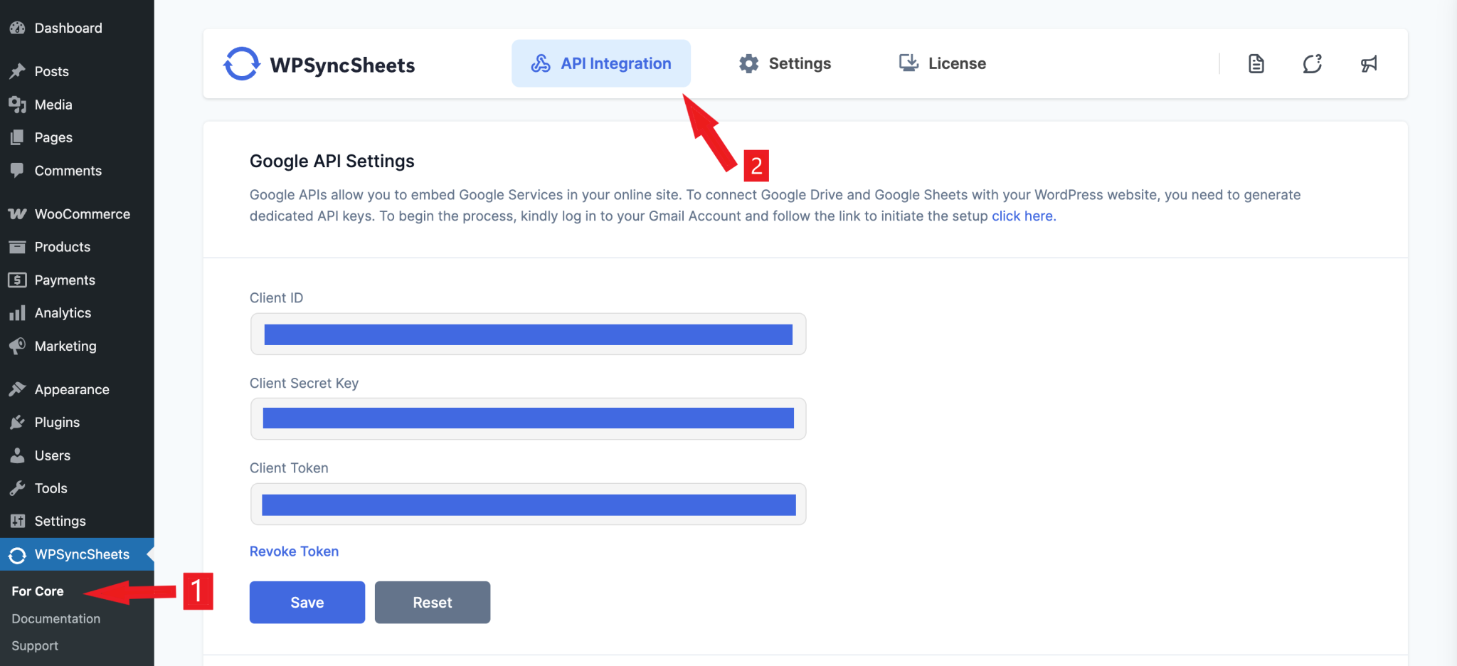This screenshot has width=1457, height=666.
Task: Follow the "click here" setup link
Action: (1022, 216)
